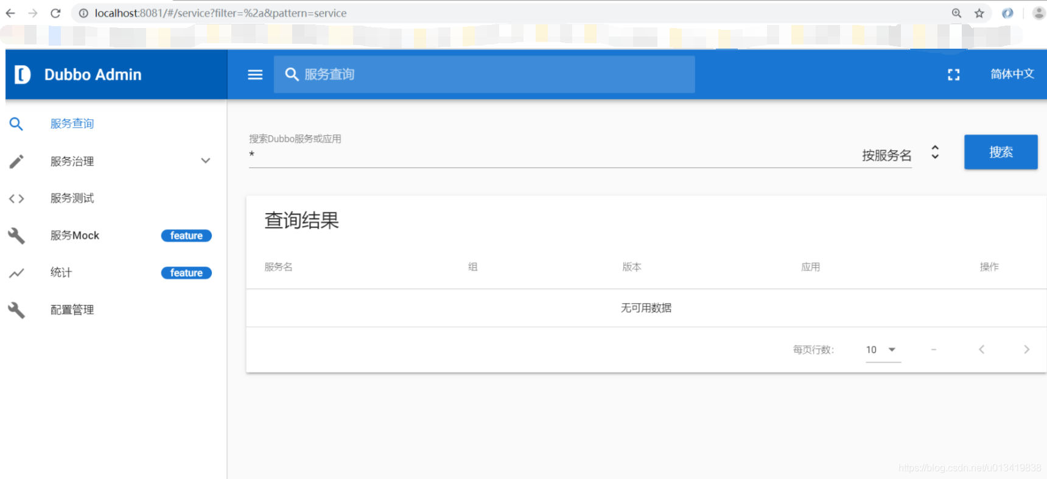This screenshot has width=1047, height=479.
Task: Click the 组 column header
Action: pos(472,267)
